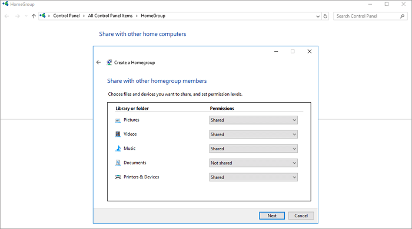The height and width of the screenshot is (229, 412).
Task: Click the Documents library icon
Action: [x=118, y=163]
